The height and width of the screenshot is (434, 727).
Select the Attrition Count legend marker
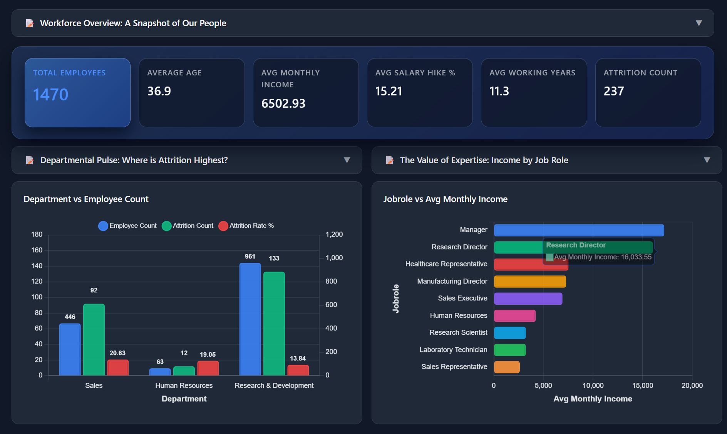pyautogui.click(x=166, y=226)
